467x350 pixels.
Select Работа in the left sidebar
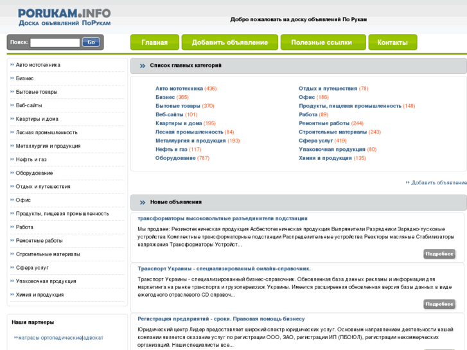click(24, 227)
